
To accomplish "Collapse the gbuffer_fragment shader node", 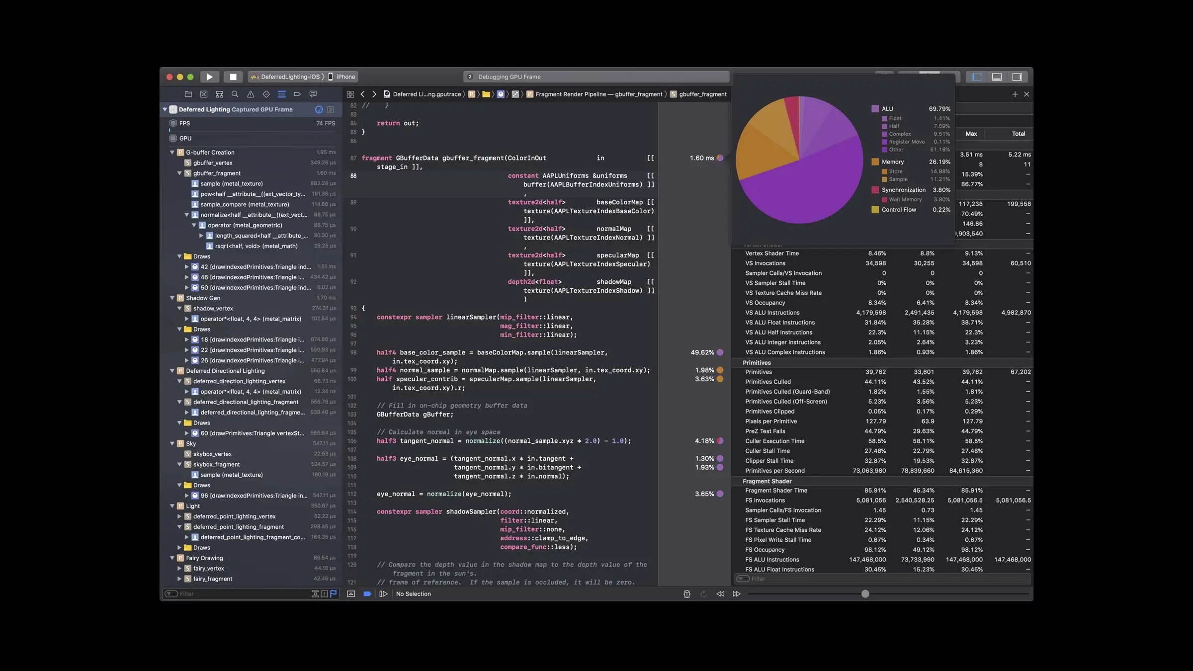I will pos(179,173).
